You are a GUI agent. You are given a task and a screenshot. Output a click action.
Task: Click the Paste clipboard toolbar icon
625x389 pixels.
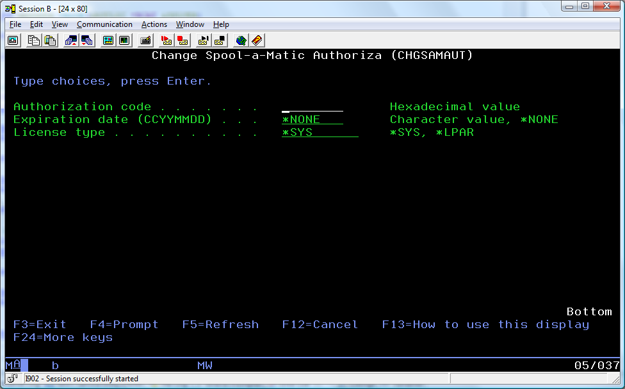coord(50,40)
